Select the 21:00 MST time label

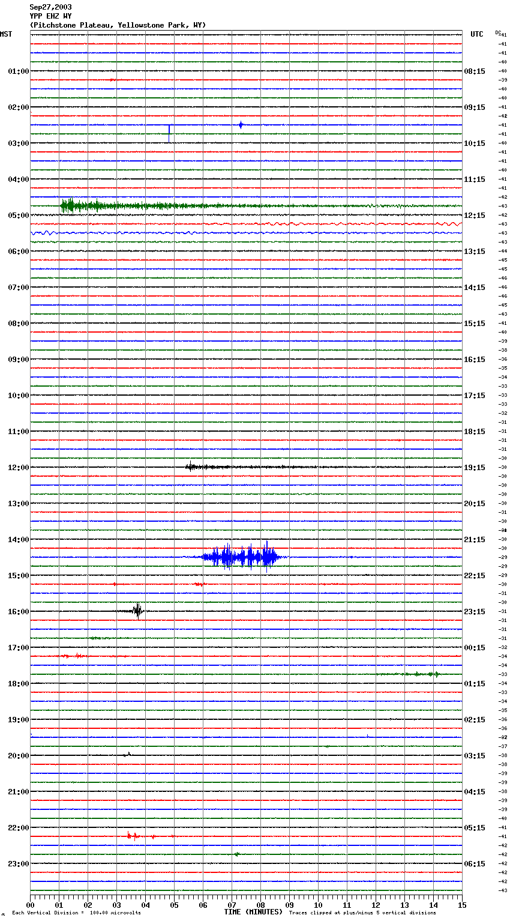(x=19, y=792)
